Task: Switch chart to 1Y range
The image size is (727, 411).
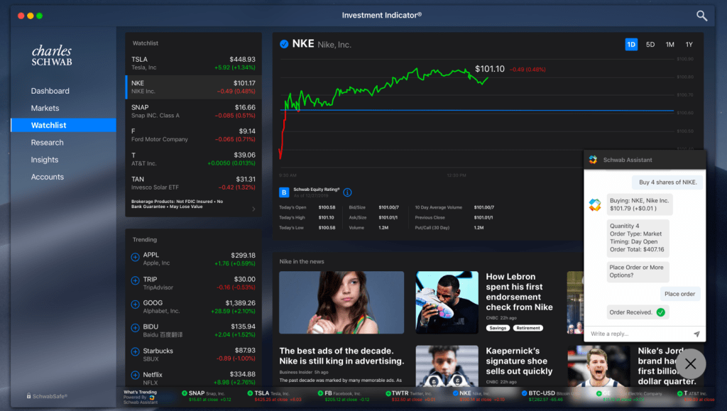Action: (x=689, y=45)
